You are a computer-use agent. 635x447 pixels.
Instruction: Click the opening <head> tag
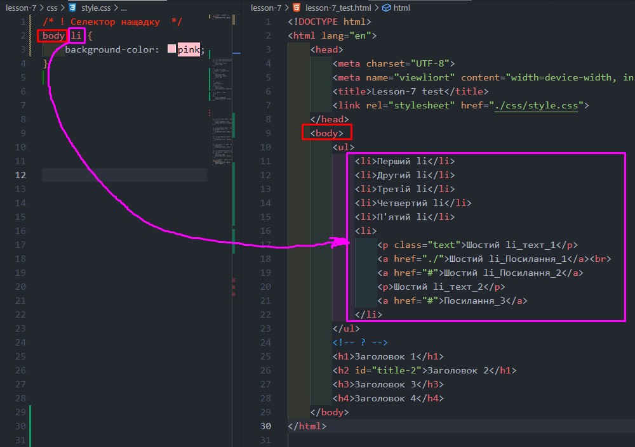326,49
